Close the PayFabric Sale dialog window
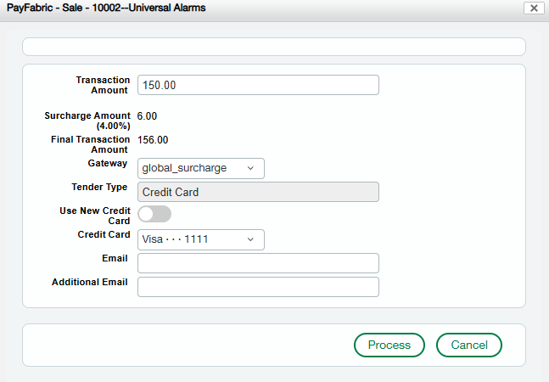Viewport: 549px width, 382px height. [533, 8]
